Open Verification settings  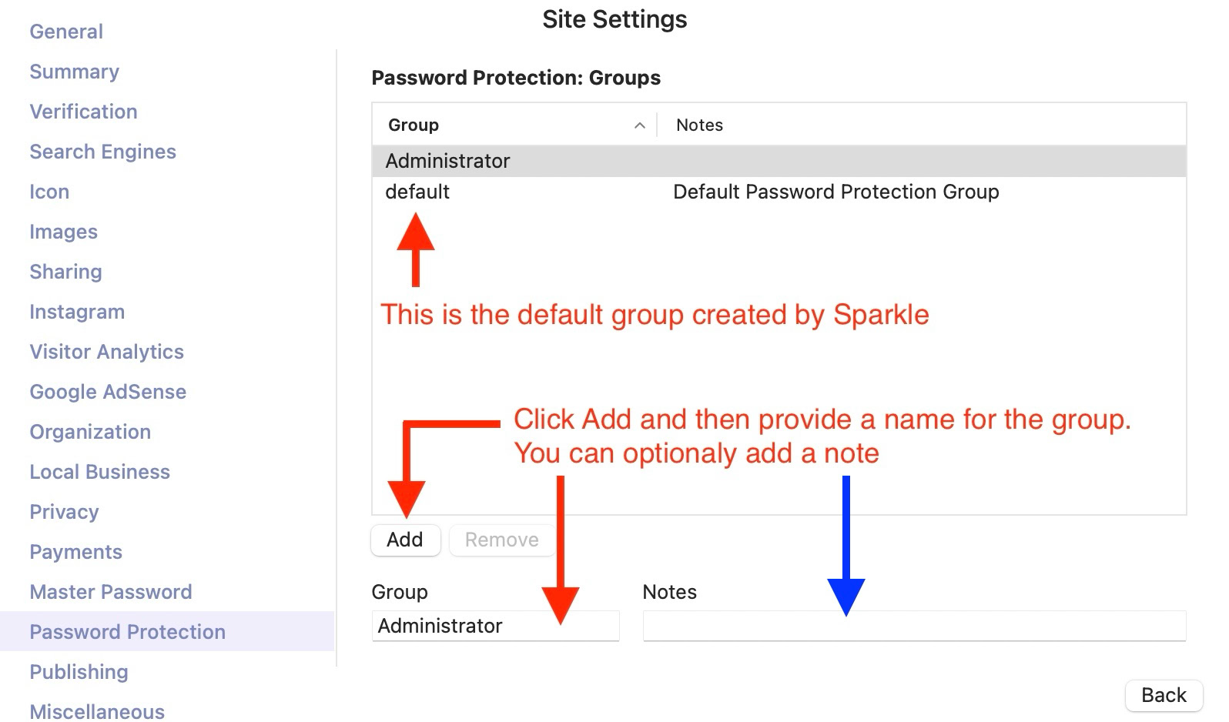tap(83, 112)
